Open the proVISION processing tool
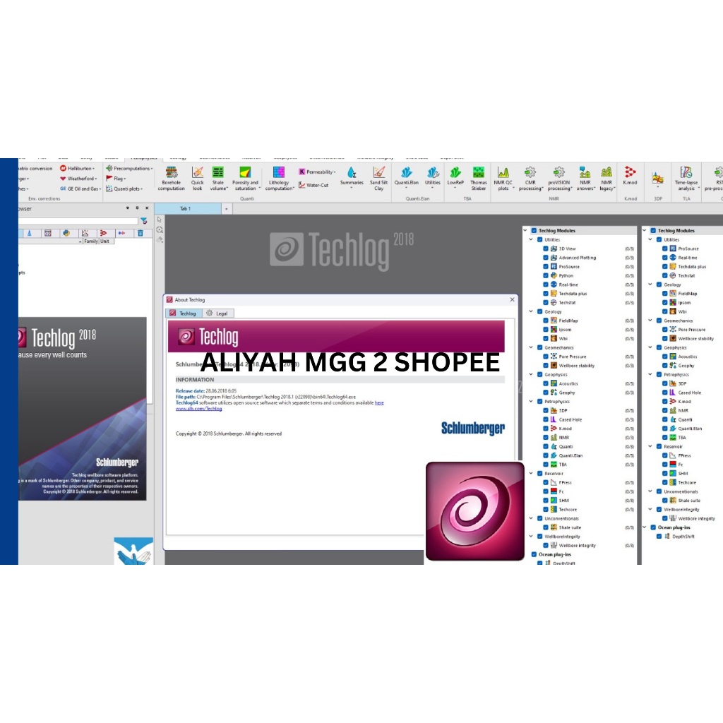The width and height of the screenshot is (723, 723). (x=559, y=179)
